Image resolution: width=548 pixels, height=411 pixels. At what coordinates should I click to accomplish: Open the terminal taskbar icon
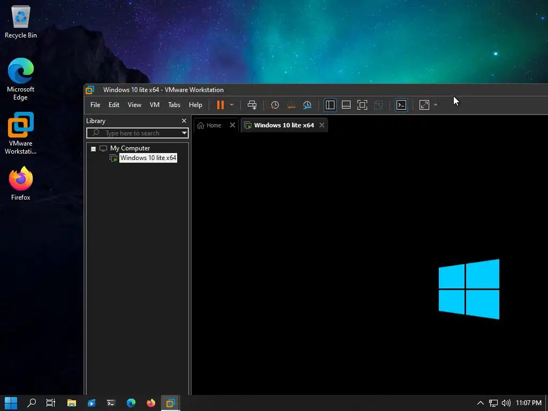coord(111,403)
